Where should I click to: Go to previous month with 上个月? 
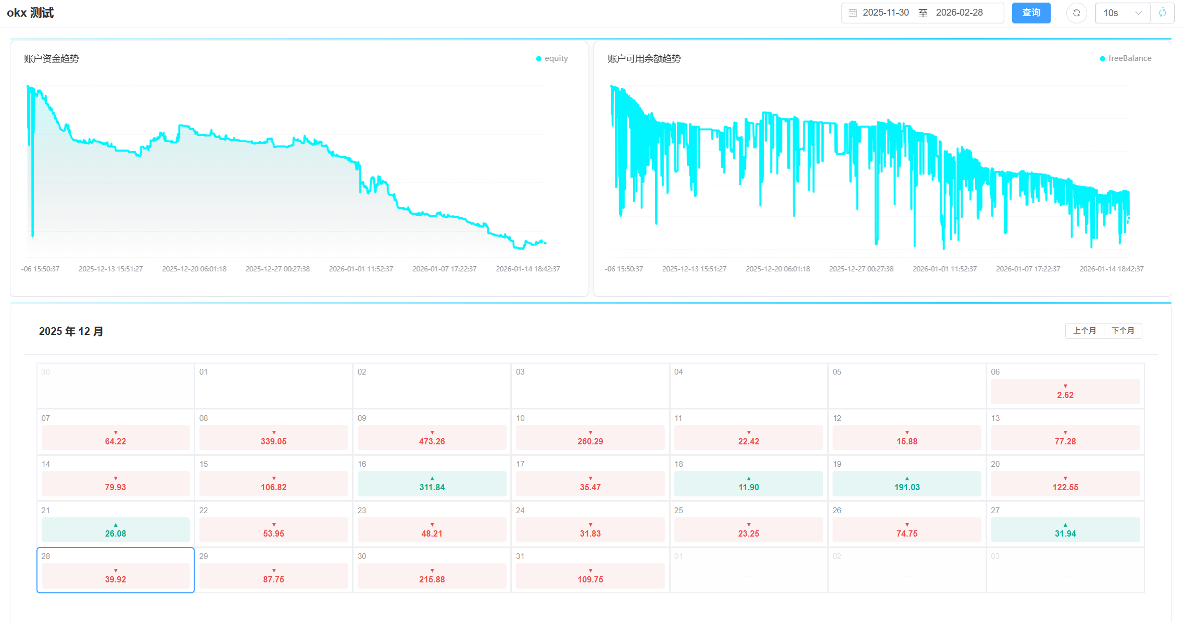click(1085, 331)
